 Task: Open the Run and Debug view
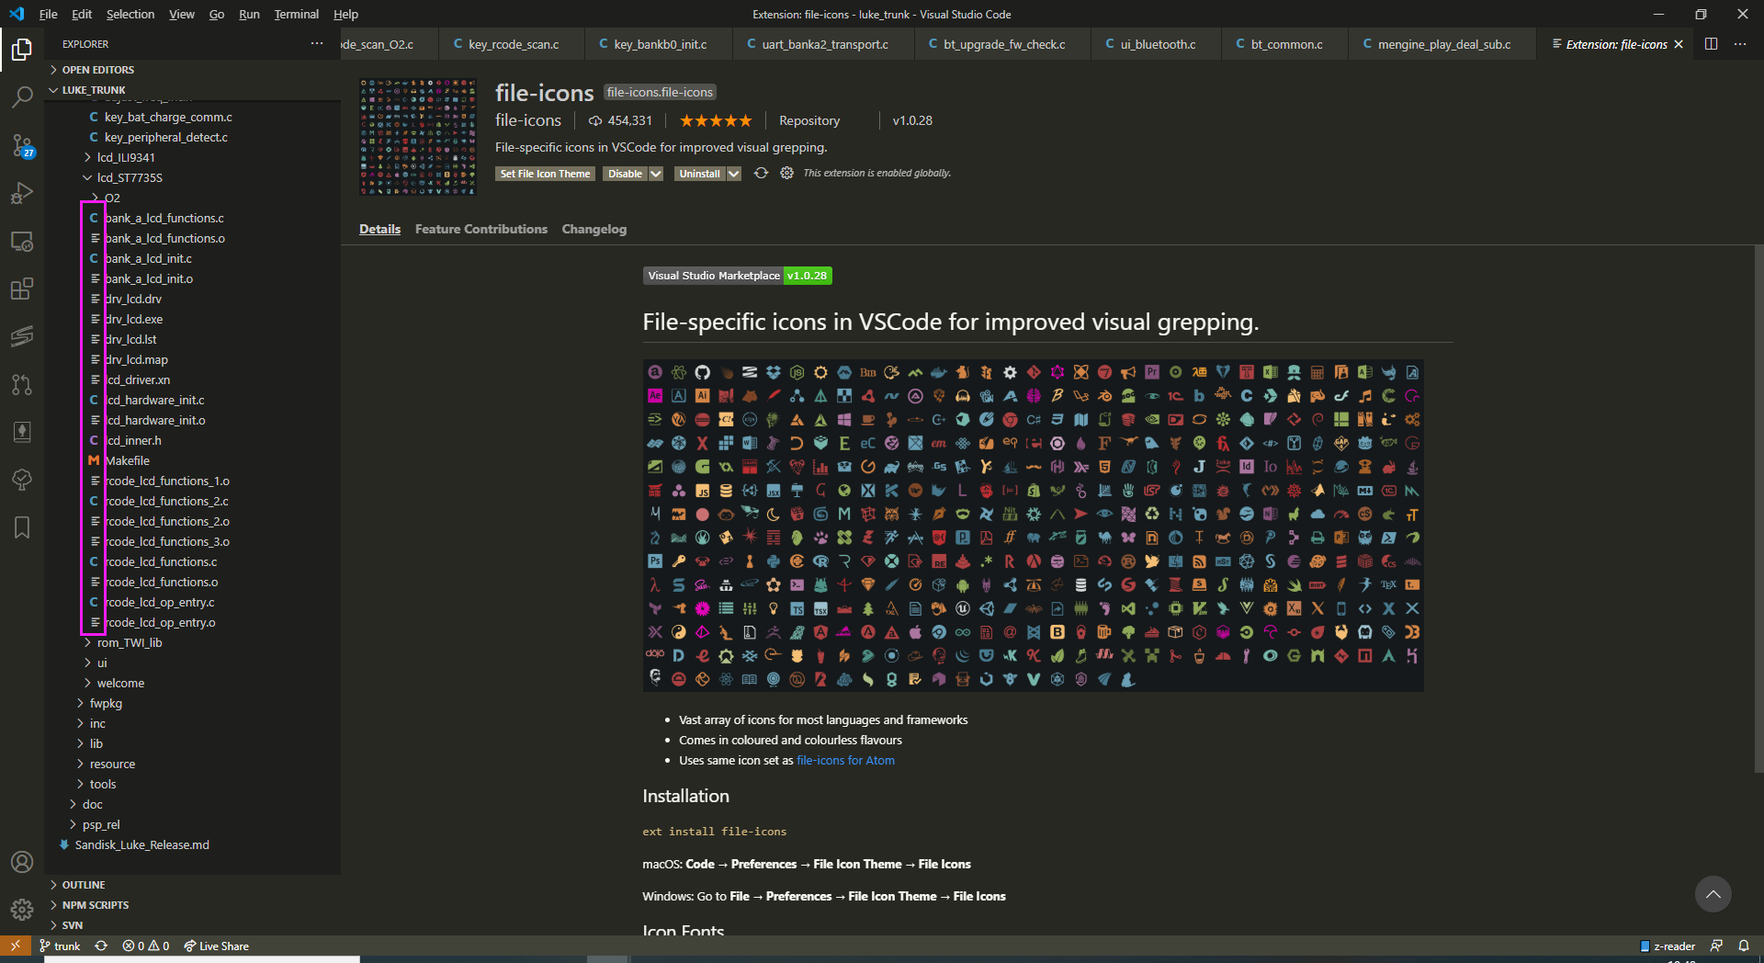click(x=22, y=193)
